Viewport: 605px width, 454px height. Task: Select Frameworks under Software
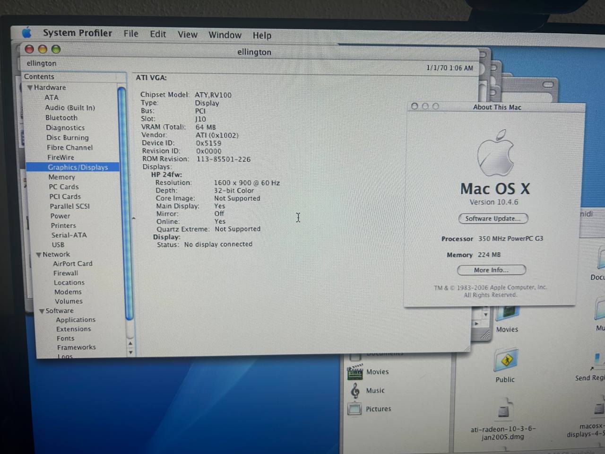tap(76, 347)
